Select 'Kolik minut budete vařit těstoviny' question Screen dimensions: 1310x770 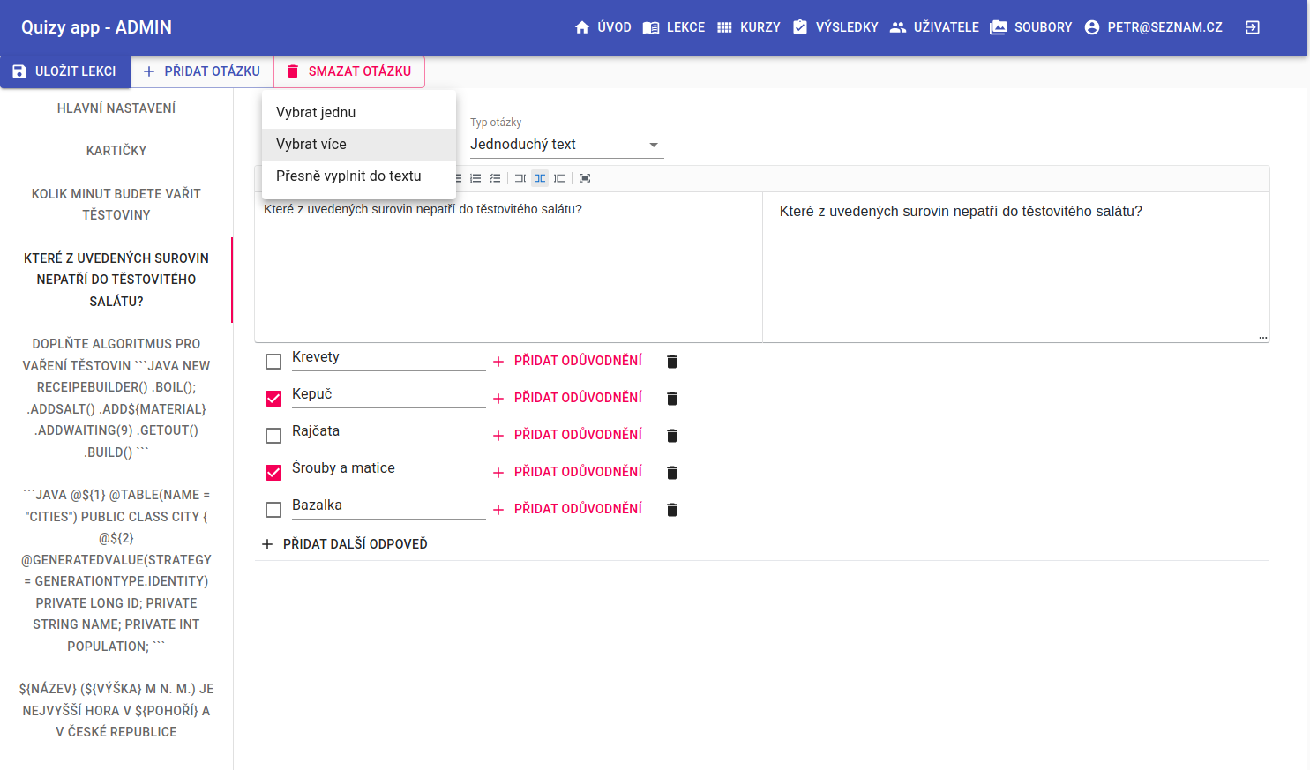116,205
